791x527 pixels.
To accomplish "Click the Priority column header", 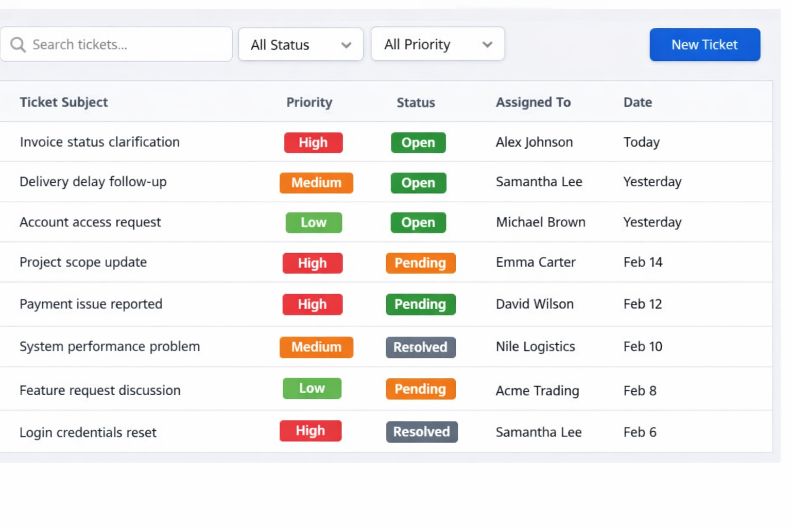I will 309,102.
